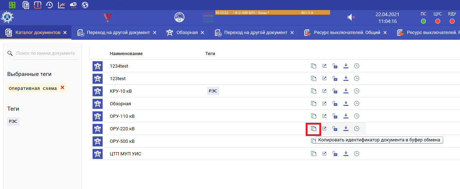Copy document ID for ОРУ-220 кВ
Viewport: 460px width, 189px height.
coord(314,129)
